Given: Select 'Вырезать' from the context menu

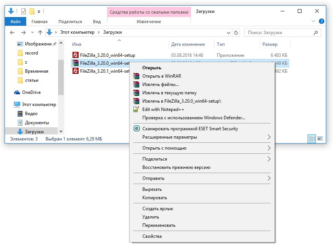Looking at the screenshot, I should pos(152,189).
